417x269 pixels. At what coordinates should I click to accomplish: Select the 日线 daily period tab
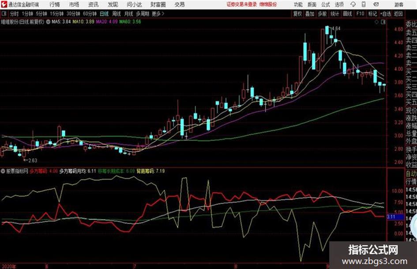click(104, 14)
